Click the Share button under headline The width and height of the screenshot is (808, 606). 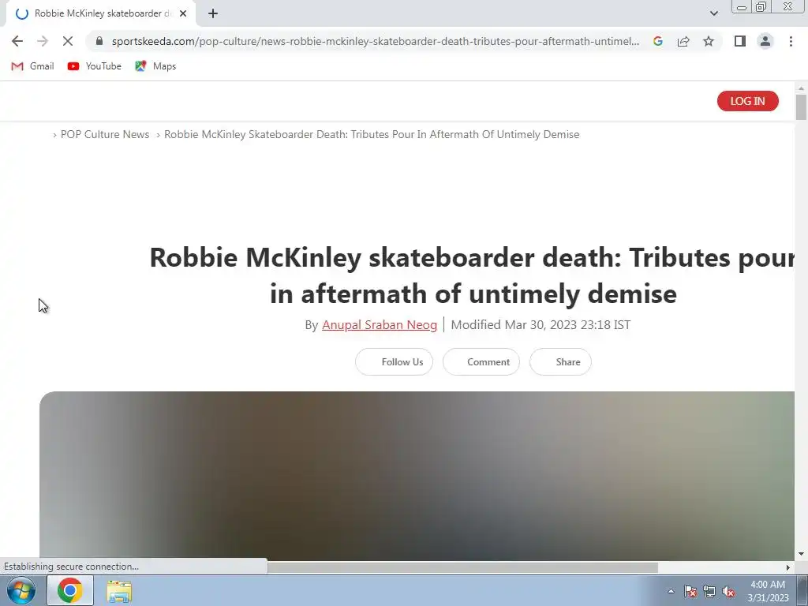tap(561, 361)
